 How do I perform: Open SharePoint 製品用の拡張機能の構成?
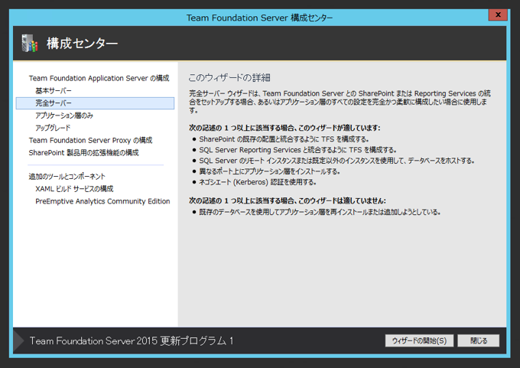click(x=83, y=153)
